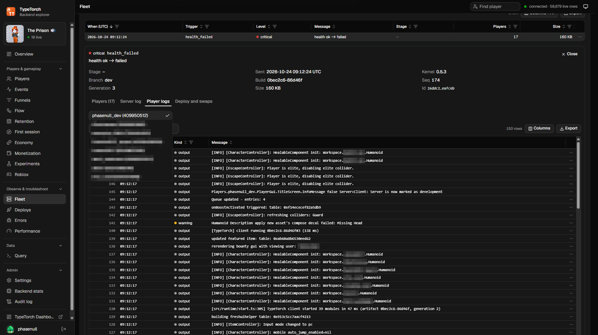The image size is (598, 335).
Task: Select the health_failed critical row
Action: (335, 37)
